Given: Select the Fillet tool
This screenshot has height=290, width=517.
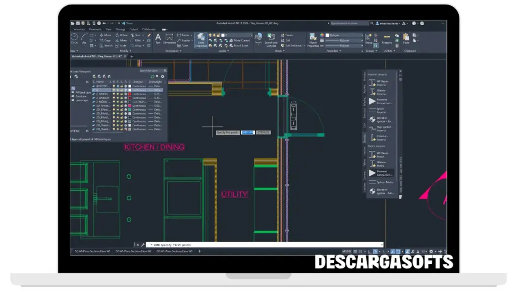Looking at the screenshot, I should 136,40.
